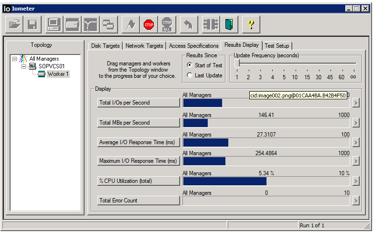Select the SOPVCS01 manager label

coord(52,66)
